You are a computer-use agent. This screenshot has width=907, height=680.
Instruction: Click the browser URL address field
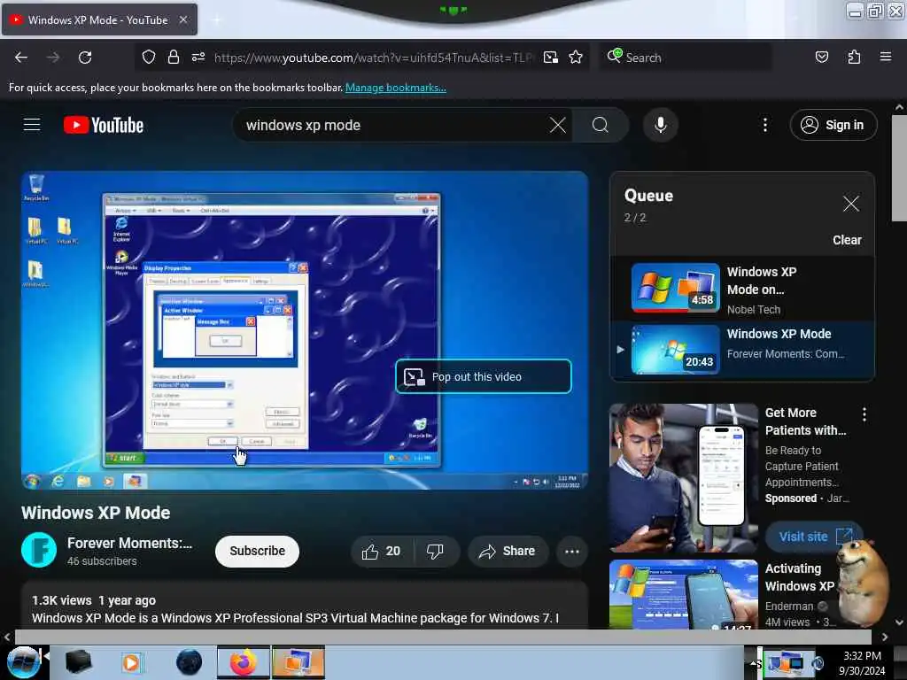(x=373, y=58)
